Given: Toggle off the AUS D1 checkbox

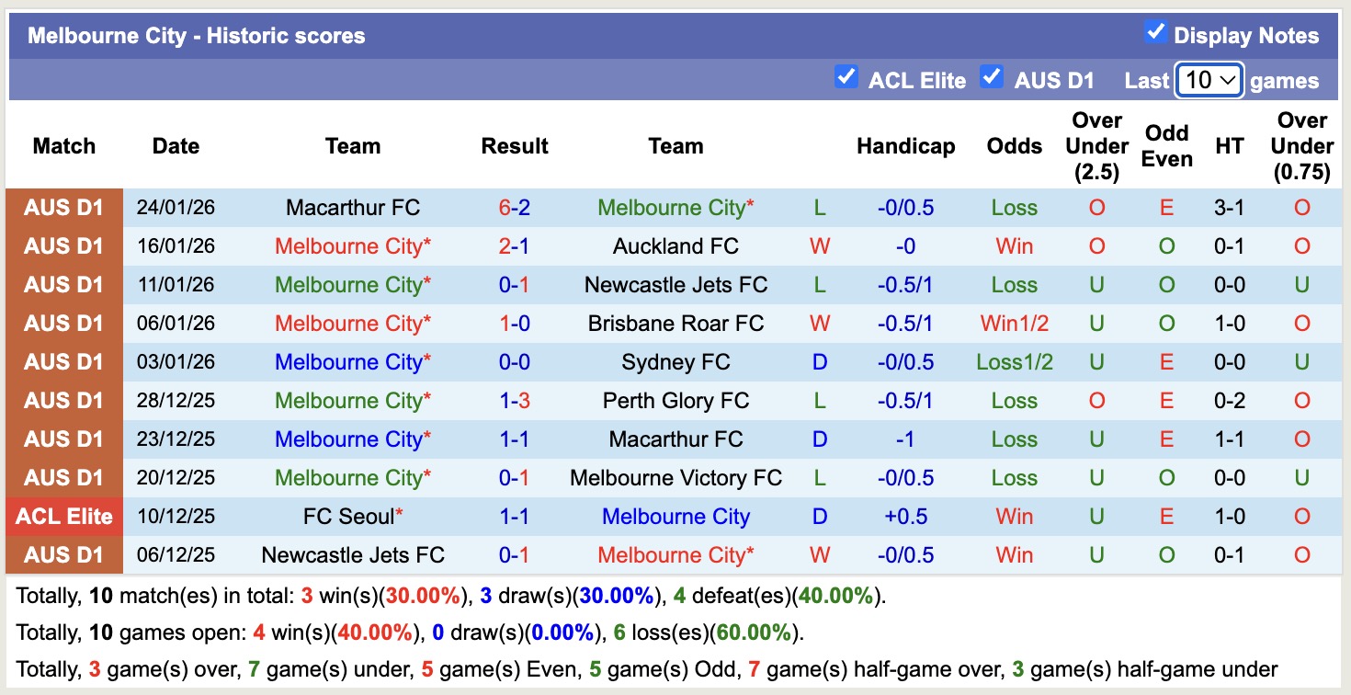Looking at the screenshot, I should 992,78.
